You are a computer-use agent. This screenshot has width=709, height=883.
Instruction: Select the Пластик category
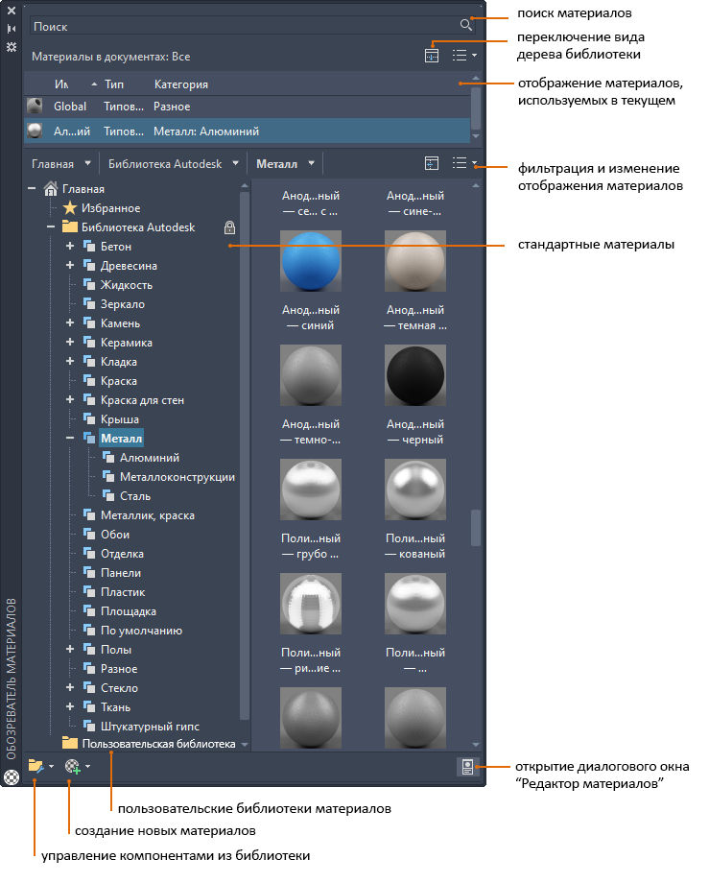(x=123, y=592)
